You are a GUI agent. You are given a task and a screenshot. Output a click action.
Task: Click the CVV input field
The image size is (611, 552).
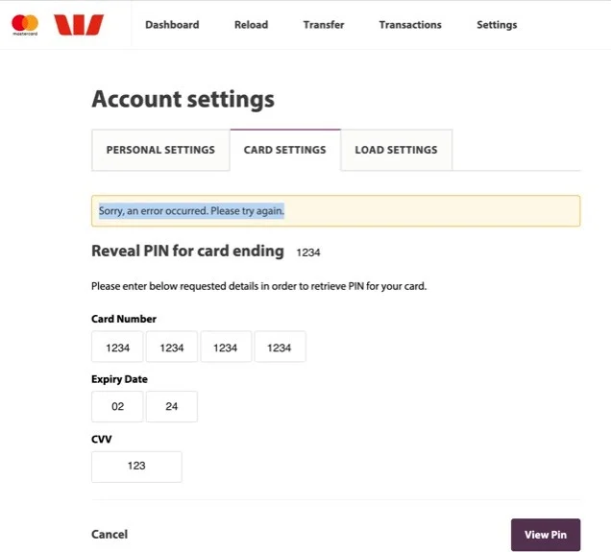point(136,467)
